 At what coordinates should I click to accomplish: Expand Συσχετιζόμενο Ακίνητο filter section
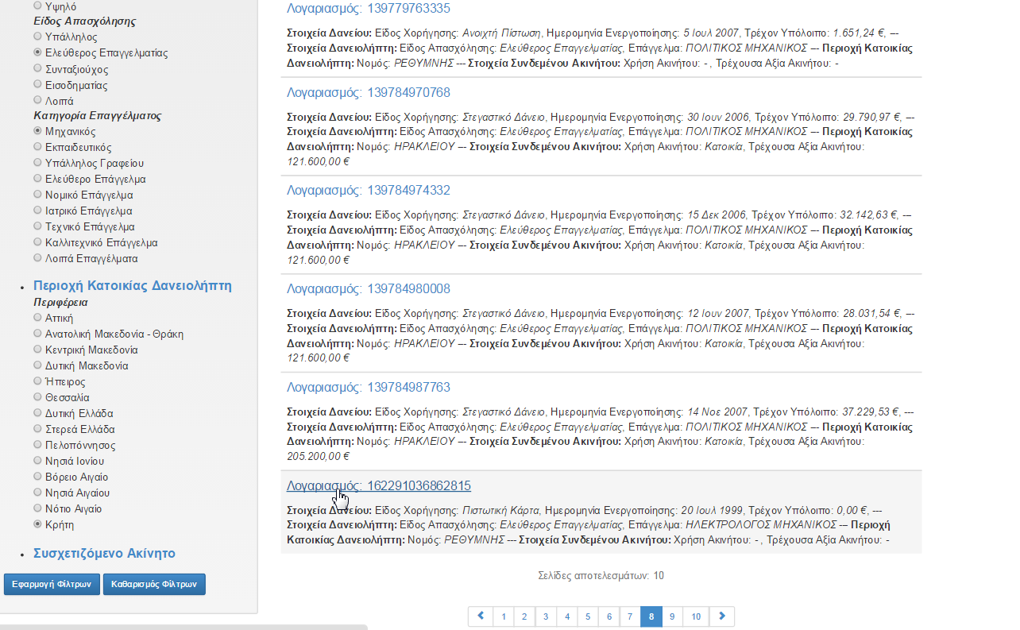pos(104,554)
